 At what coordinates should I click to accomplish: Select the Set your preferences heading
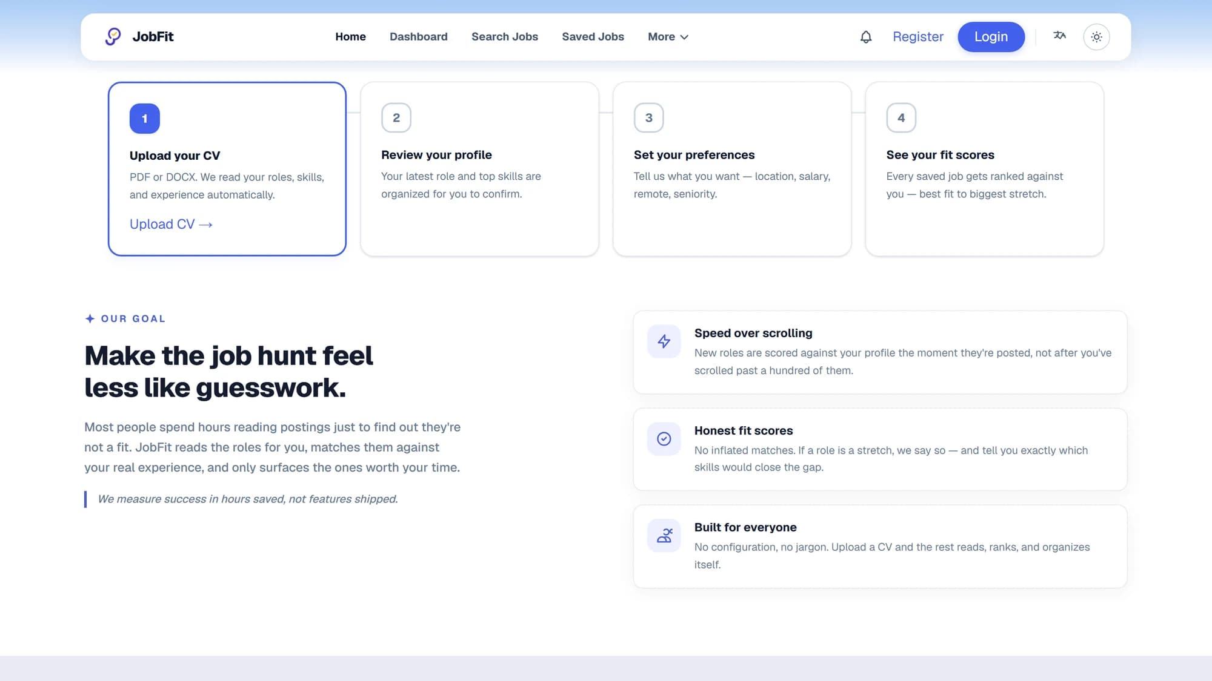click(x=694, y=155)
